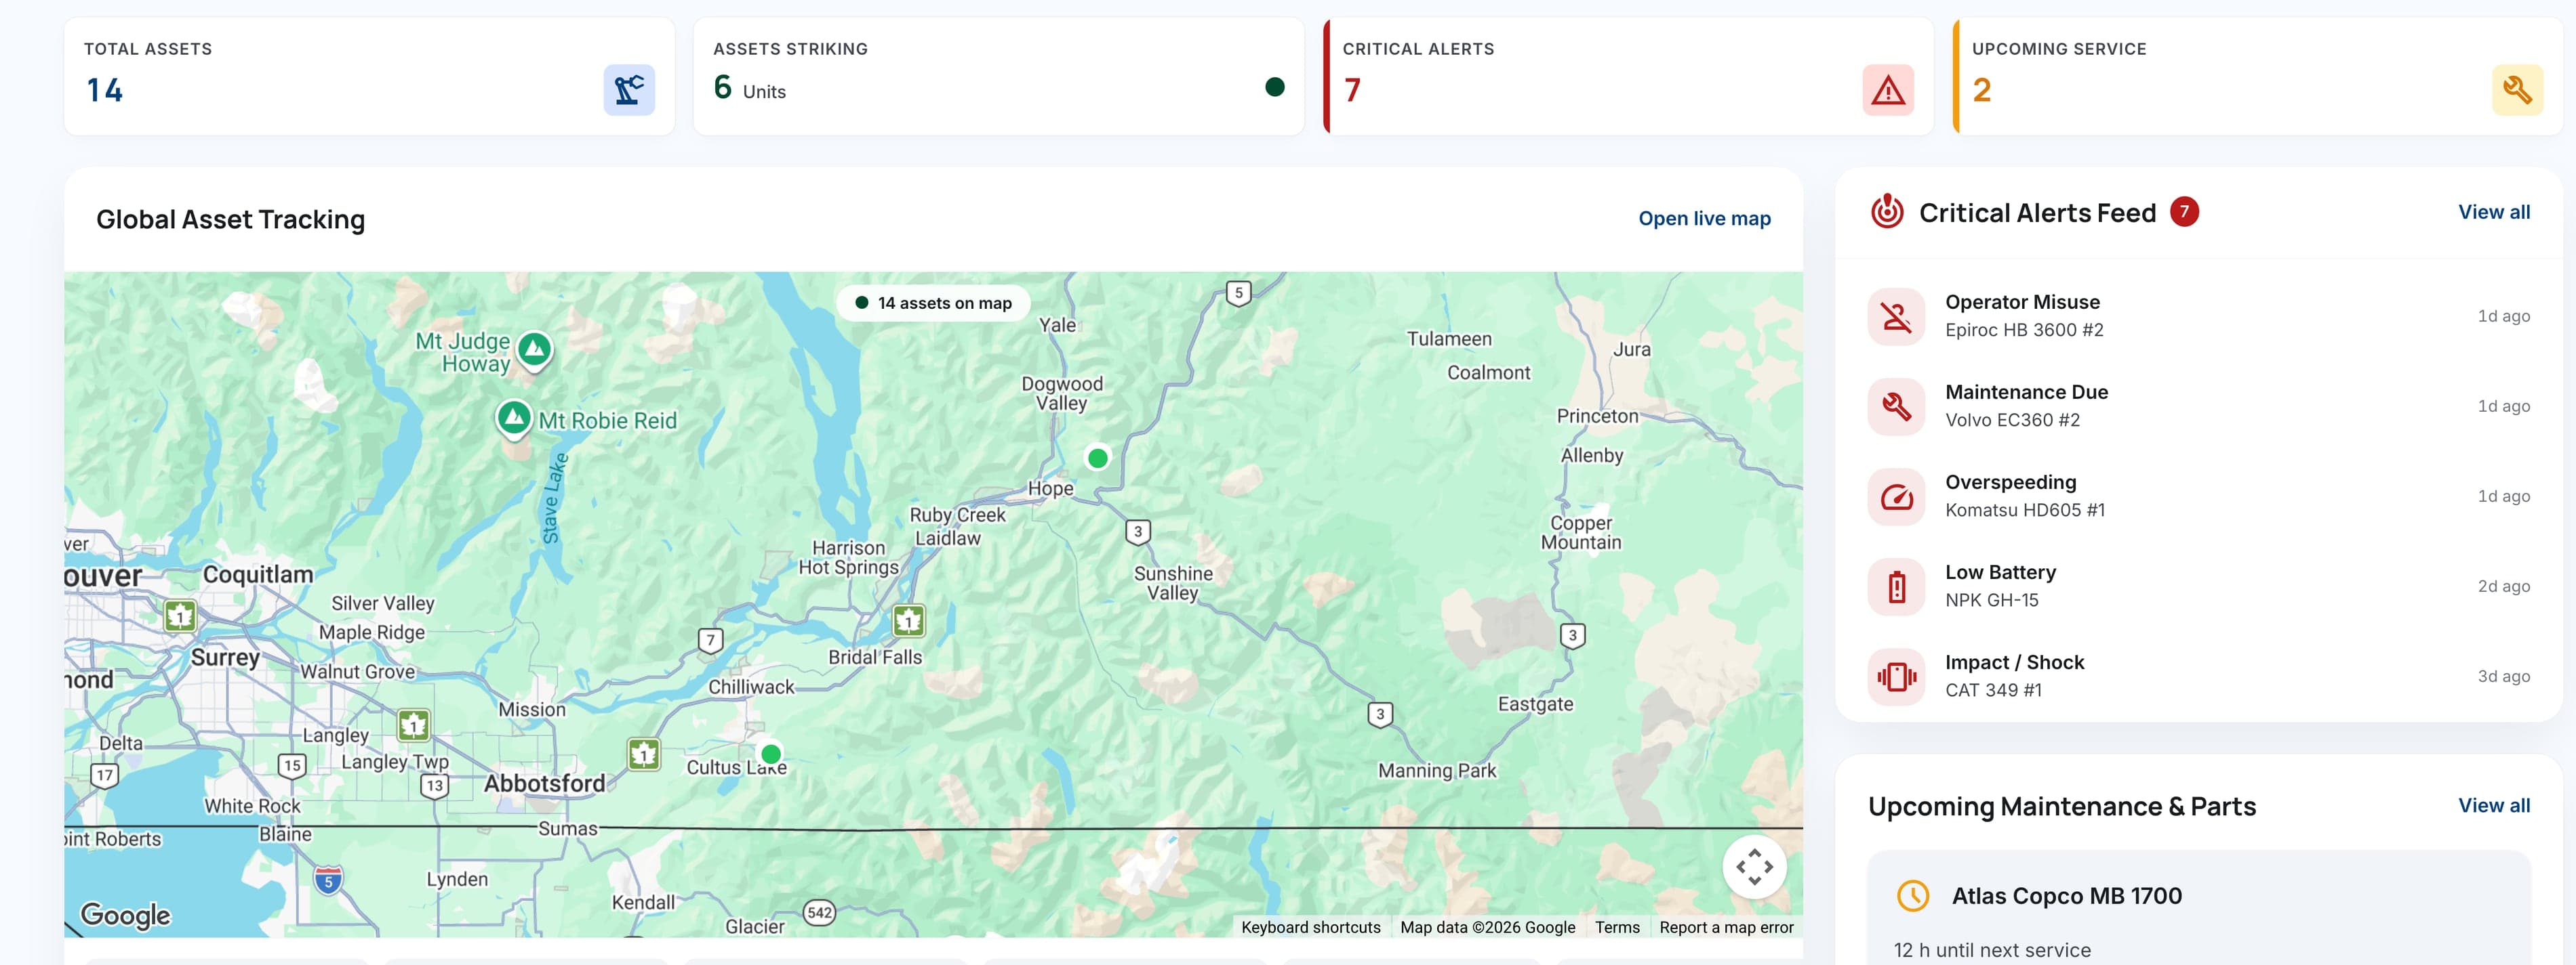
Task: Click the Terms link on the map
Action: coord(1617,927)
